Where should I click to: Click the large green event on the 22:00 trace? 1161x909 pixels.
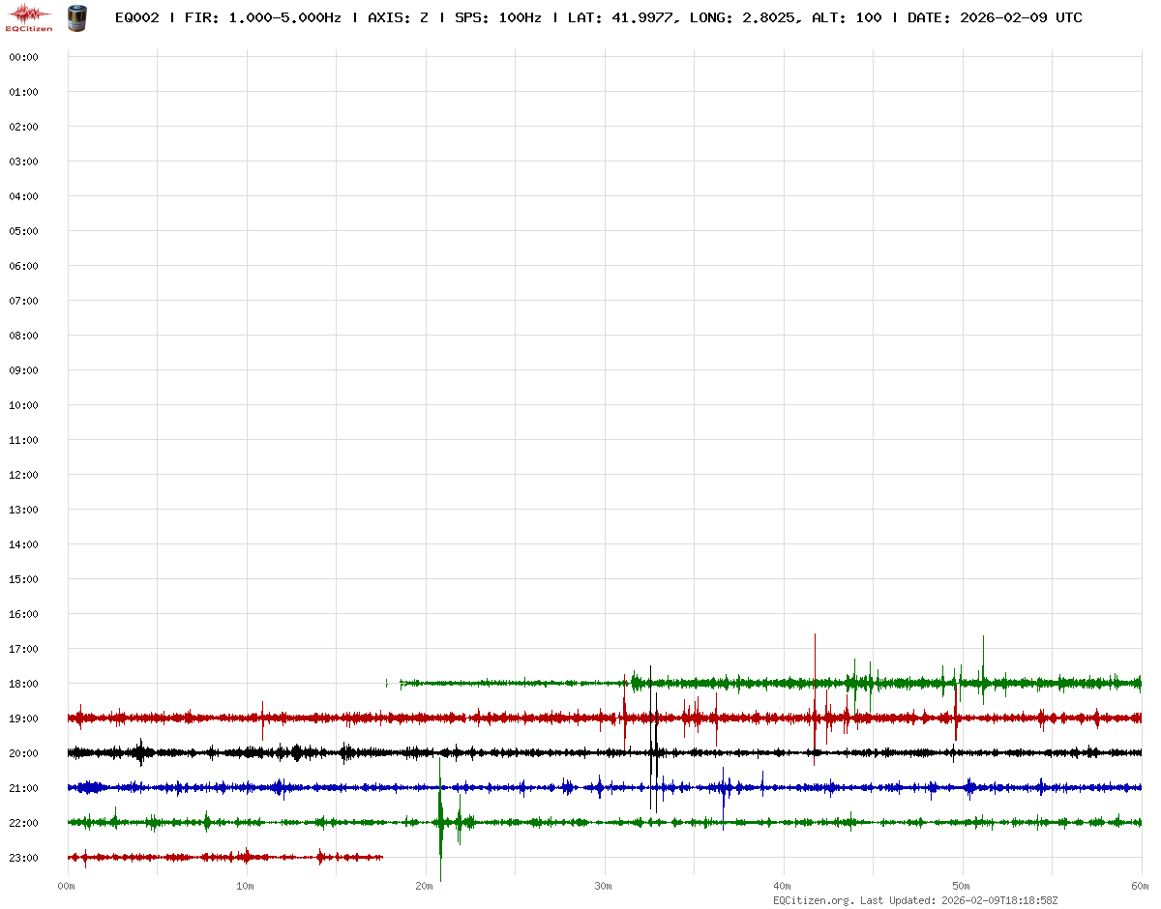click(441, 822)
